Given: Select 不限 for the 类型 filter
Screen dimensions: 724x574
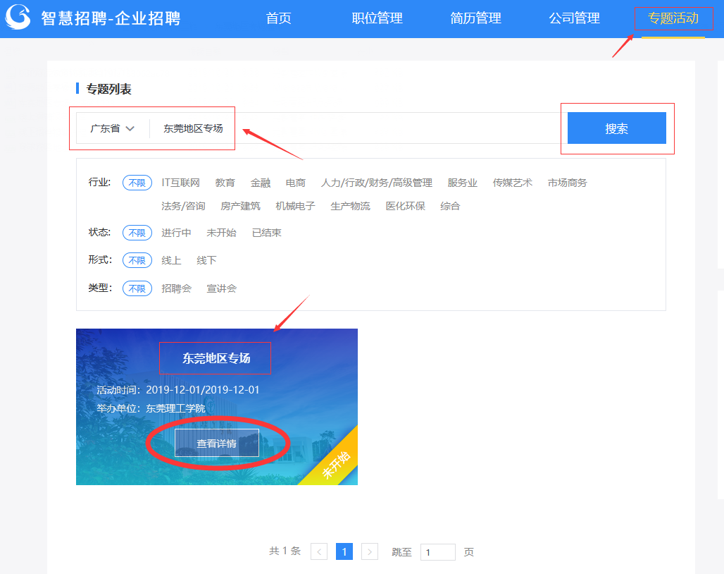Looking at the screenshot, I should (137, 288).
